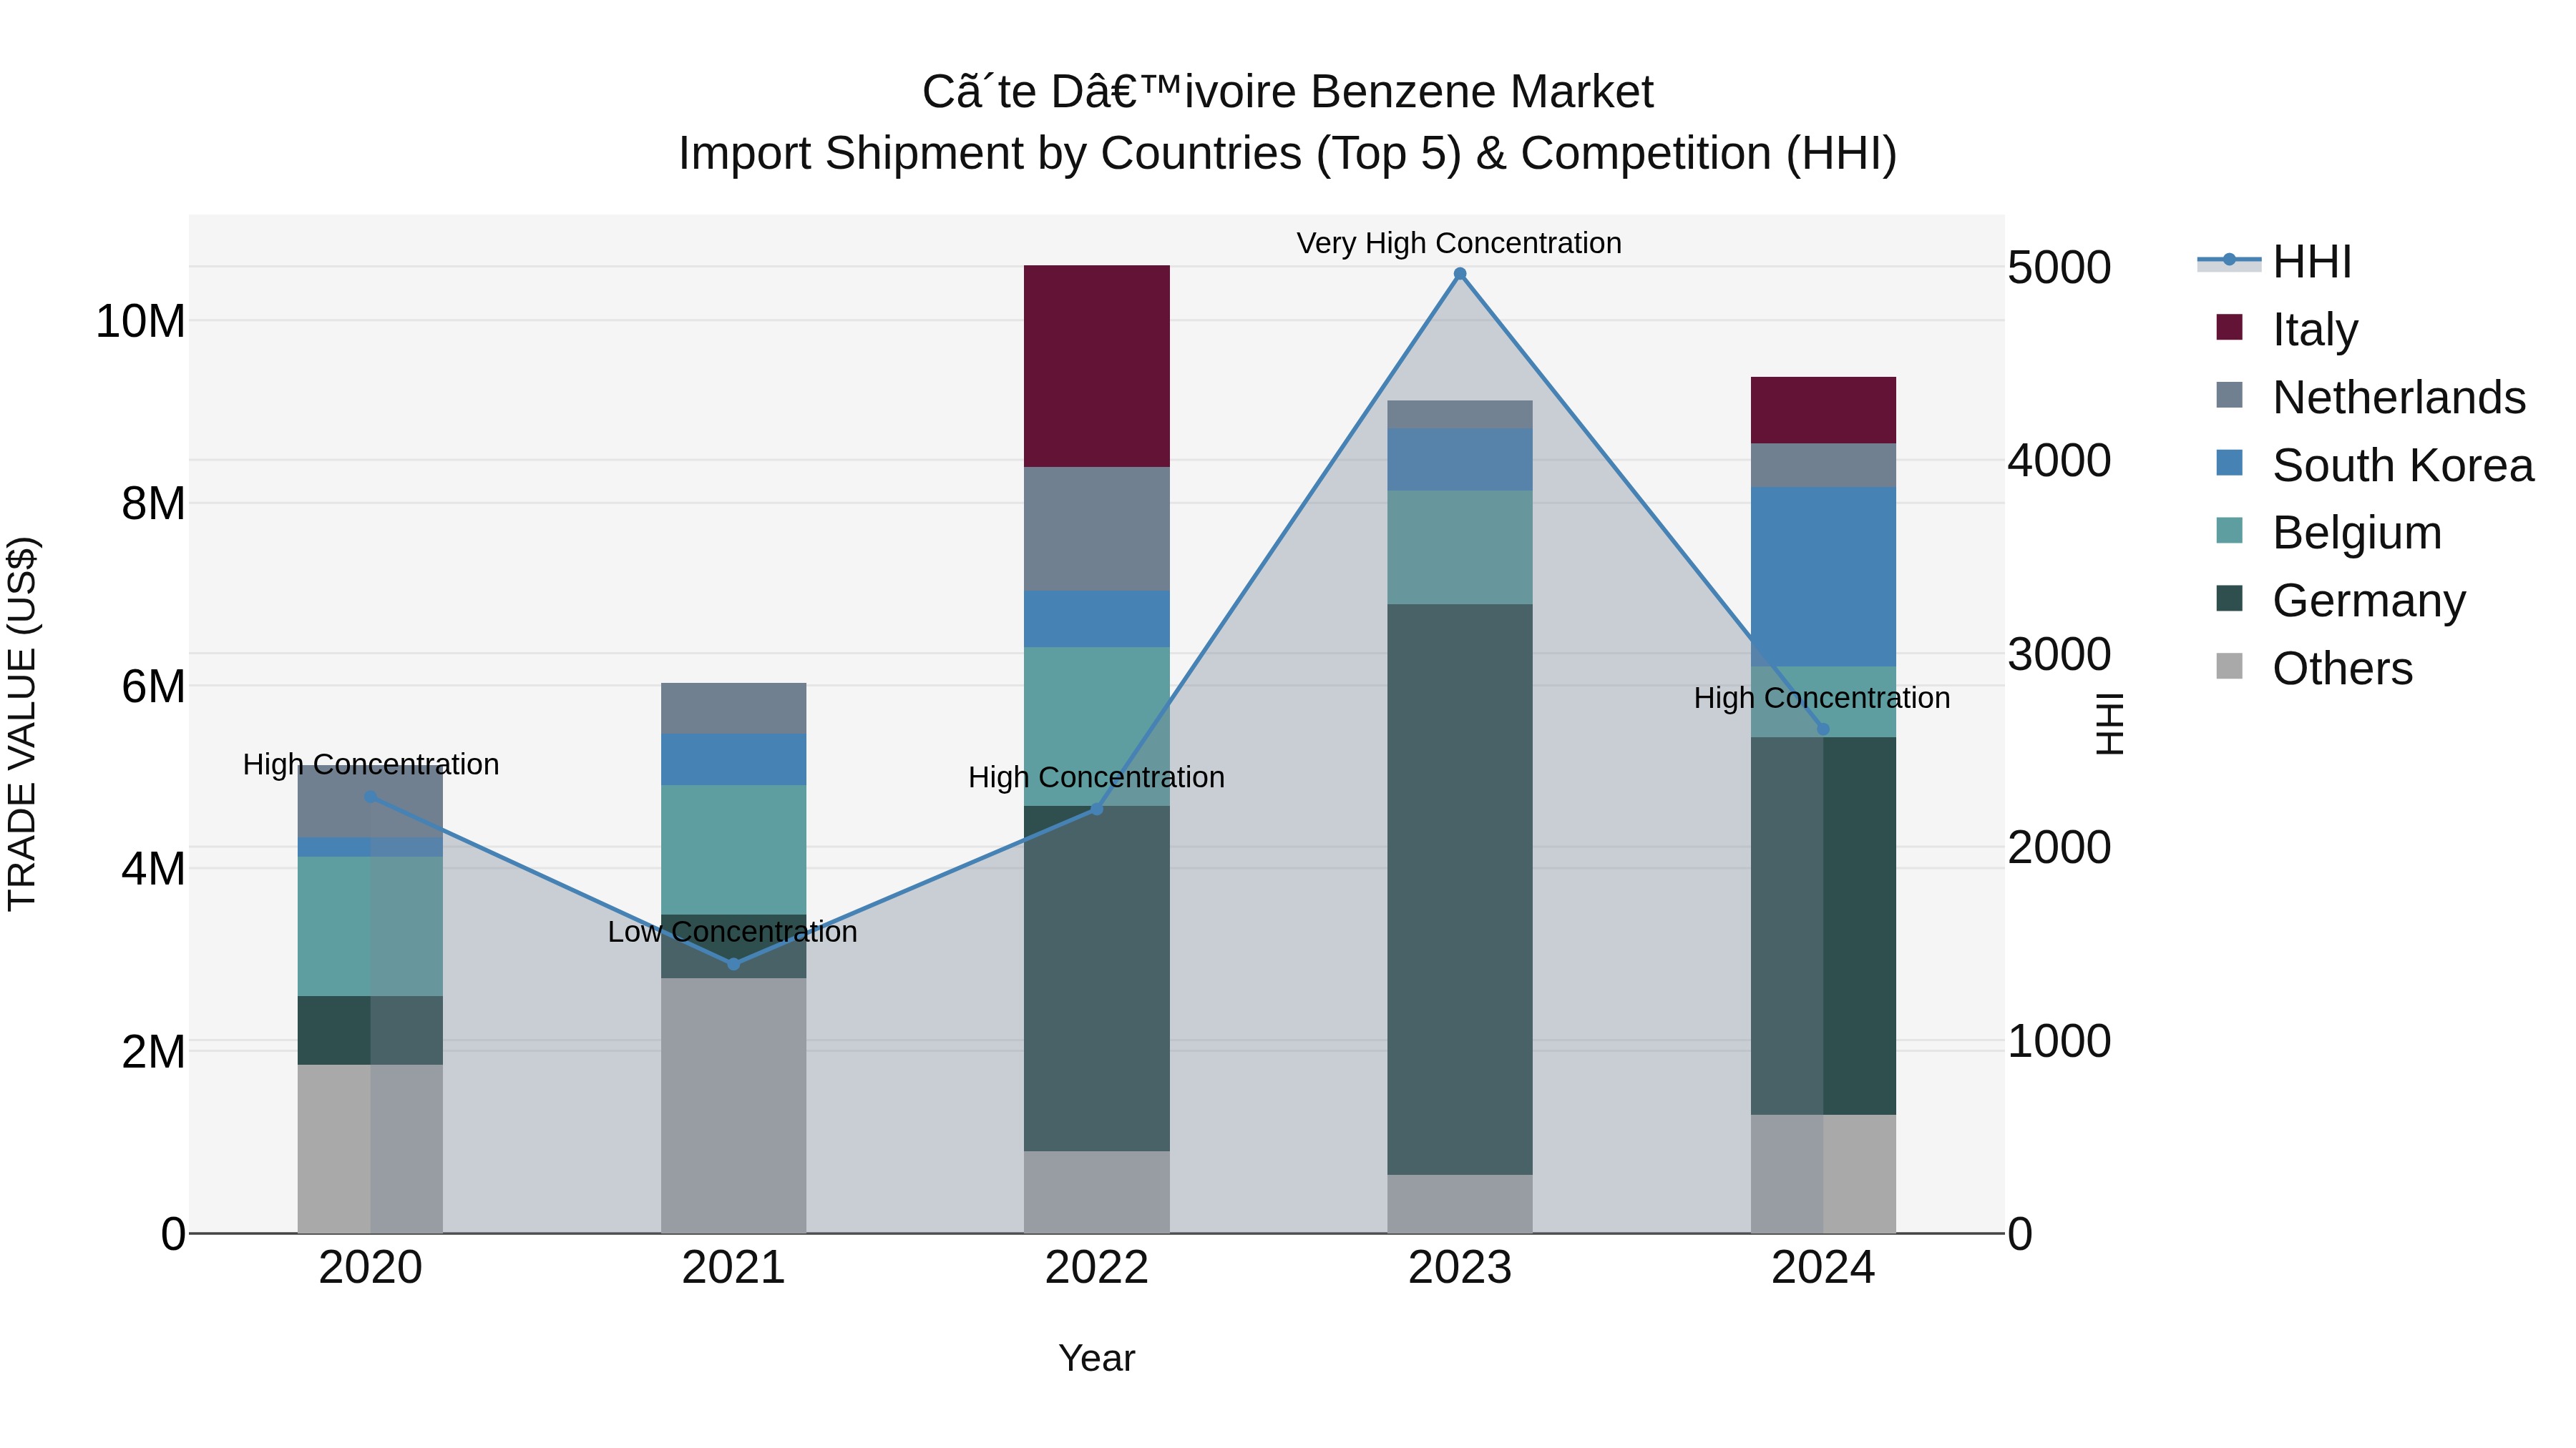Viewport: 2576px width, 1448px height.
Task: Toggle Others series in legend
Action: [2314, 669]
